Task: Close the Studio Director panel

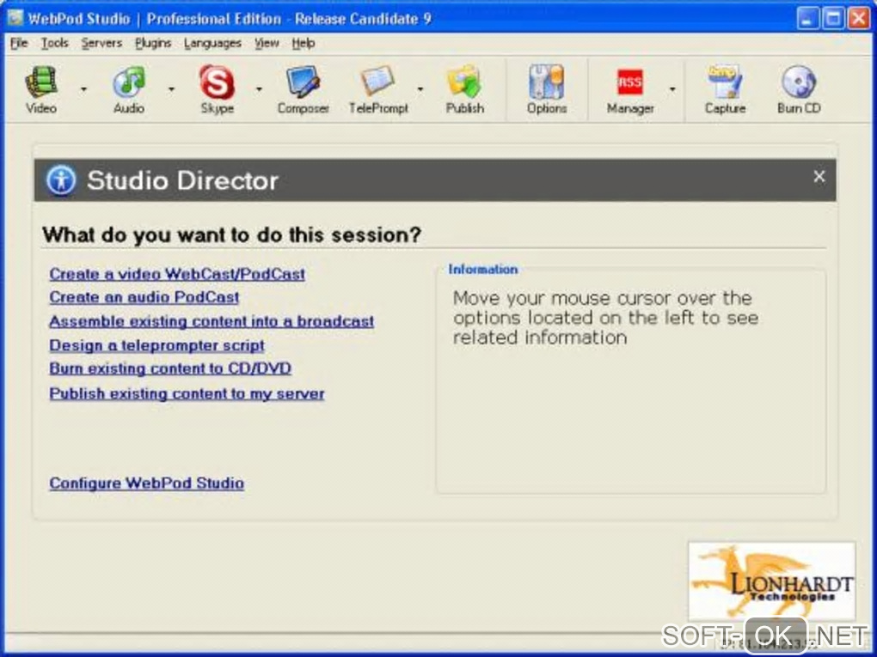Action: [819, 177]
